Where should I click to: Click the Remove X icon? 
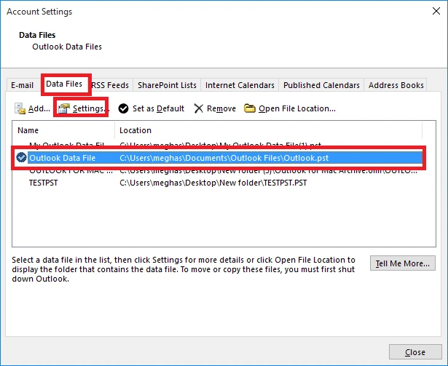pyautogui.click(x=199, y=108)
